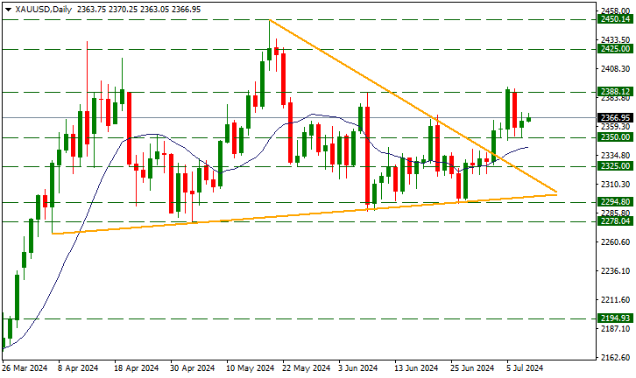Click the 2458.00 price scale value

(x=615, y=10)
